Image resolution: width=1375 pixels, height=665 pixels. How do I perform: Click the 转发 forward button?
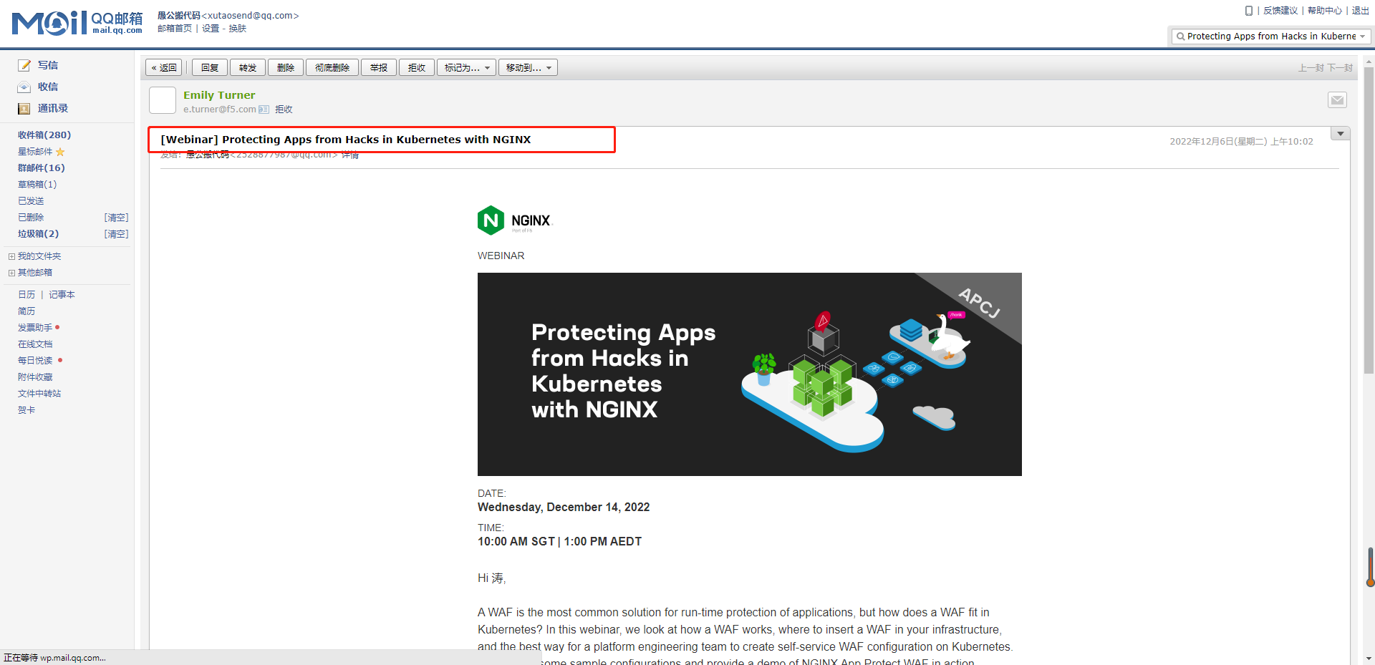pos(248,67)
